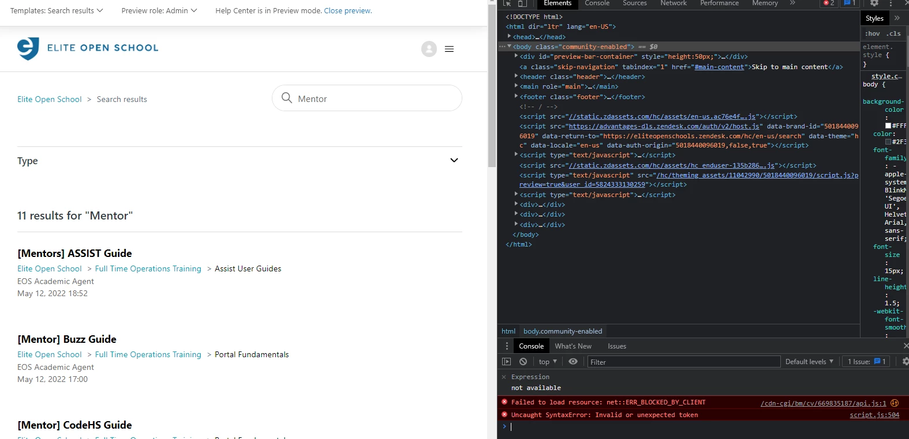The height and width of the screenshot is (439, 909).
Task: Switch to the Performance tab
Action: tap(719, 3)
